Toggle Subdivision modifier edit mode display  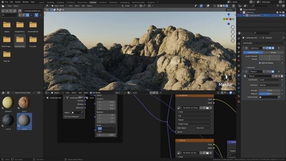[267, 48]
